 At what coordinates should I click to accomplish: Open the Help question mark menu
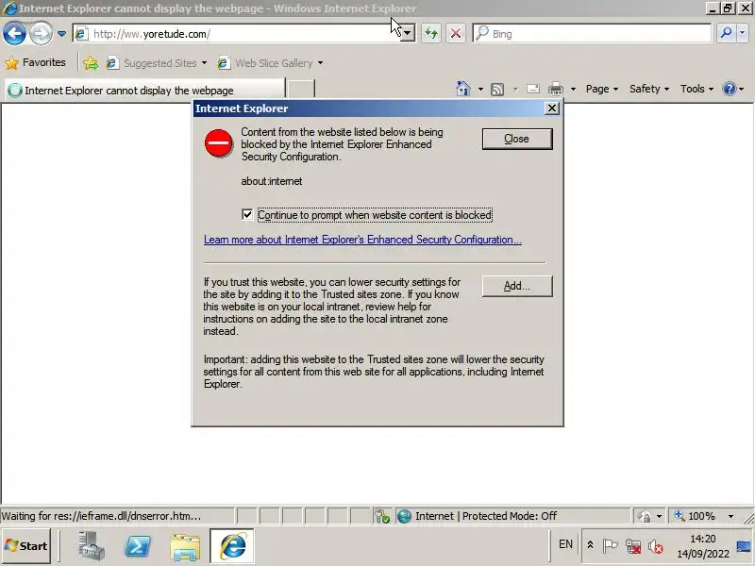click(733, 89)
